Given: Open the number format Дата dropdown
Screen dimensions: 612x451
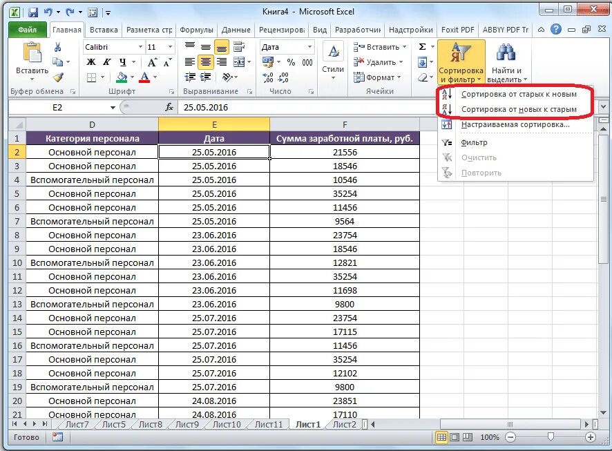Looking at the screenshot, I should click(309, 47).
